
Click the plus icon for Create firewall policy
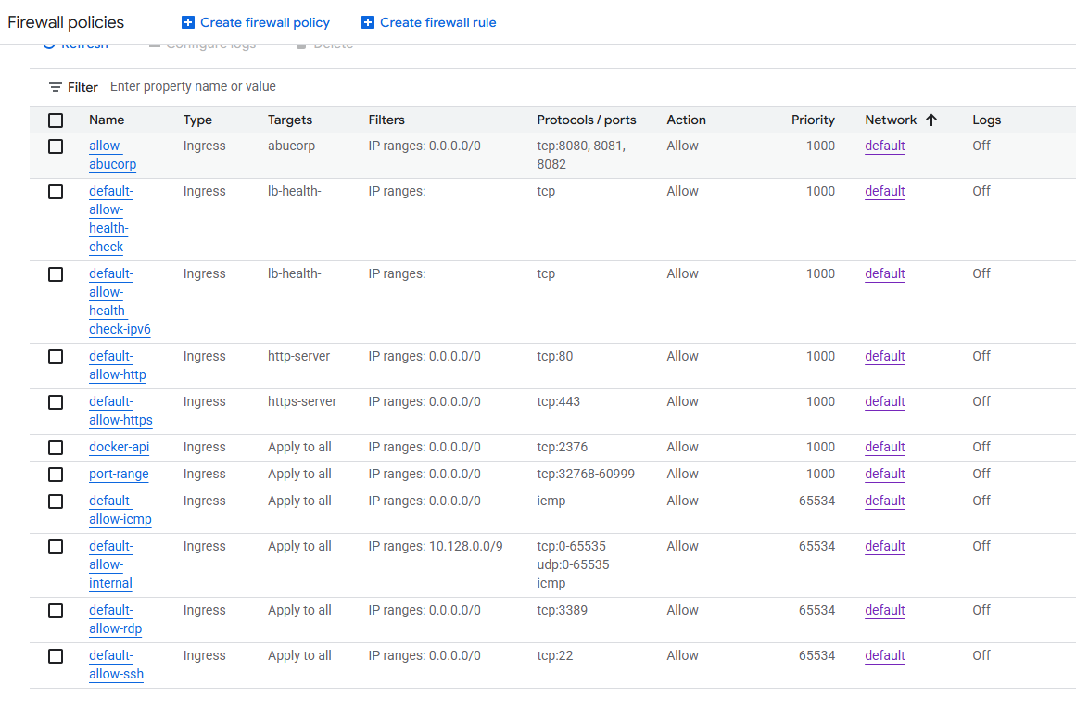coord(188,22)
